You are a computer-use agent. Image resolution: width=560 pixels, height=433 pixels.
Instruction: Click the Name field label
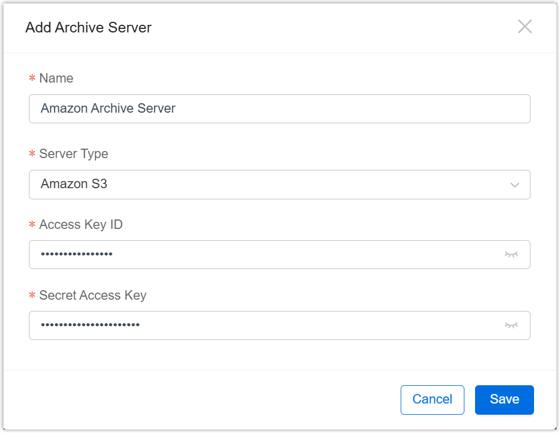[55, 77]
